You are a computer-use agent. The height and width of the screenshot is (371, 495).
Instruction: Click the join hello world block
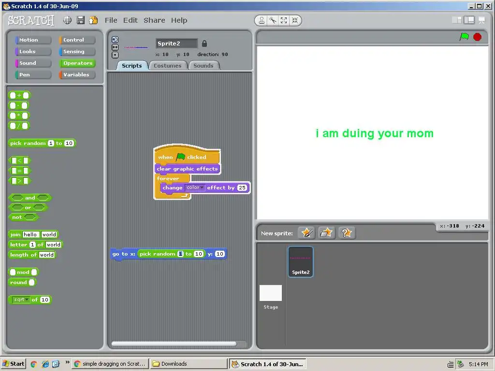click(33, 234)
